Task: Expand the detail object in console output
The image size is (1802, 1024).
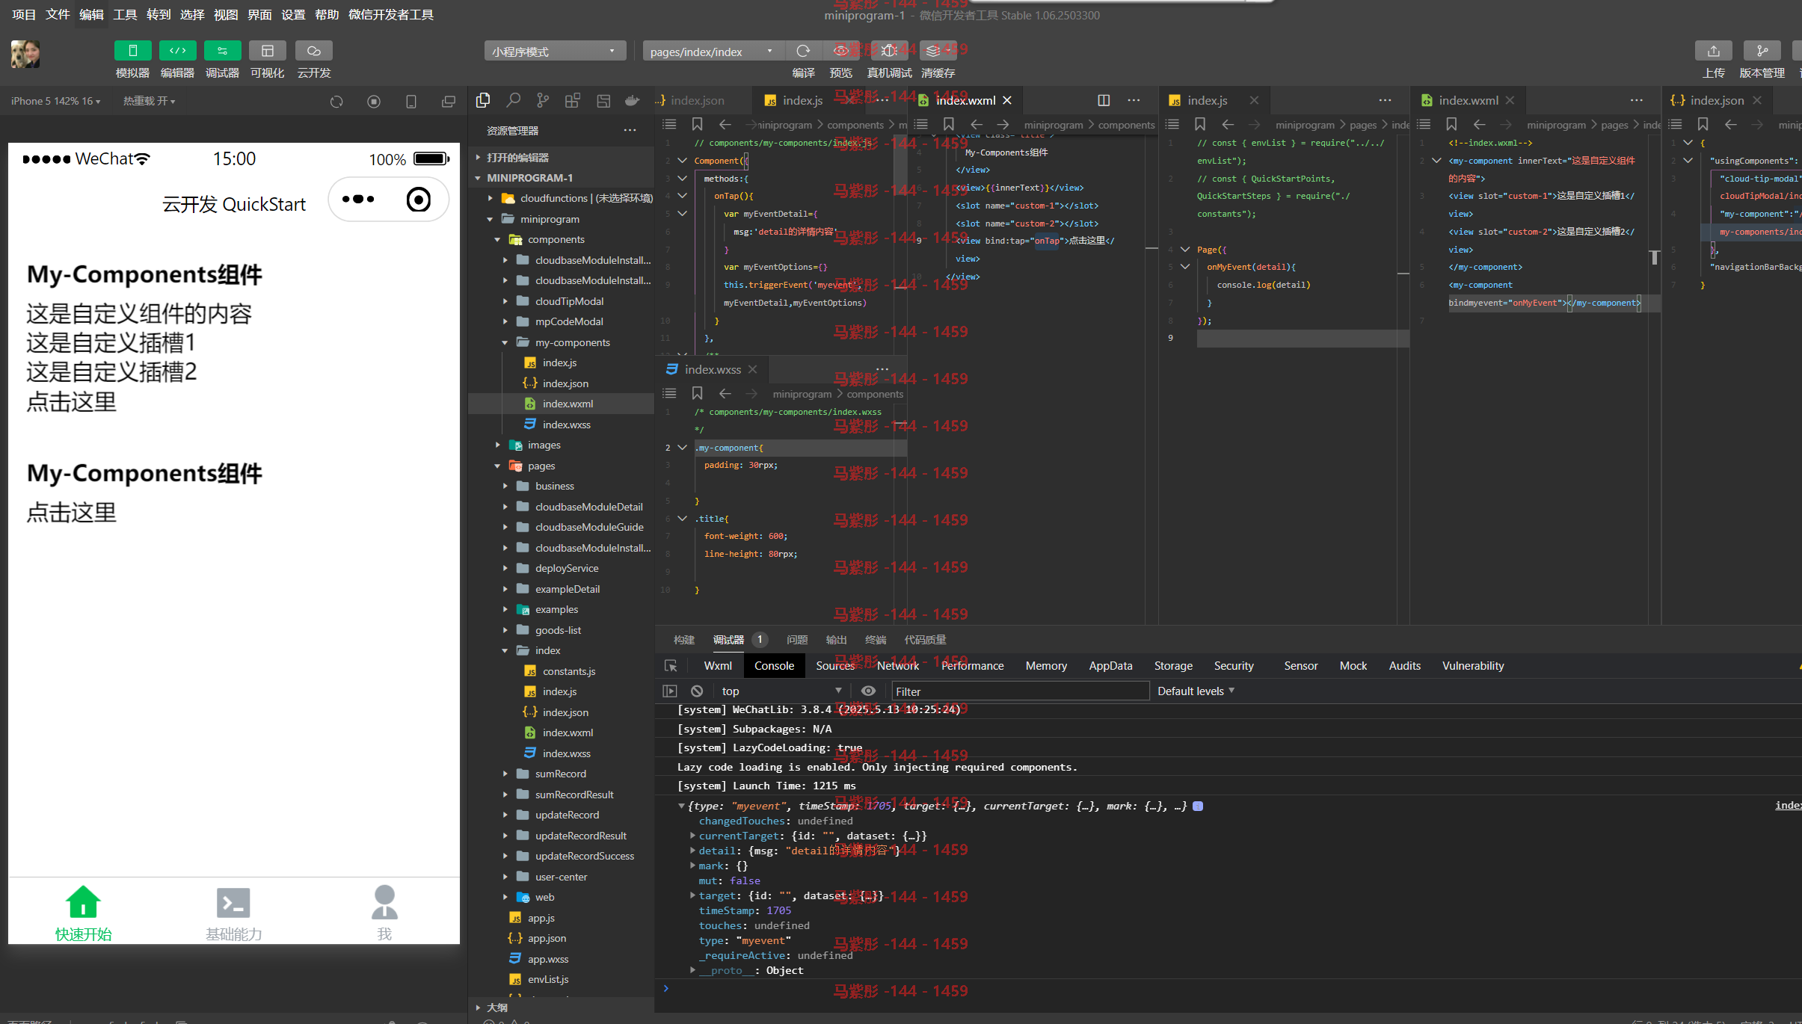Action: tap(692, 851)
